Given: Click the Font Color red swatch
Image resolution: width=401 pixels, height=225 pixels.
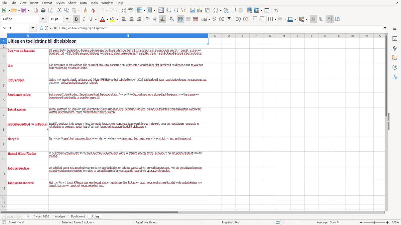Looking at the screenshot, I should coord(103,19).
